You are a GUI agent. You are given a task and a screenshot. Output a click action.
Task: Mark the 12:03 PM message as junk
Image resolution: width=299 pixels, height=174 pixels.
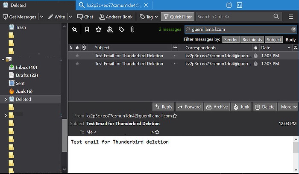click(x=256, y=56)
